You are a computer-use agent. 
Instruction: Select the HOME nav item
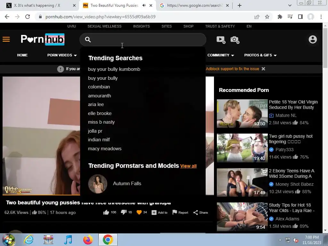pyautogui.click(x=22, y=55)
